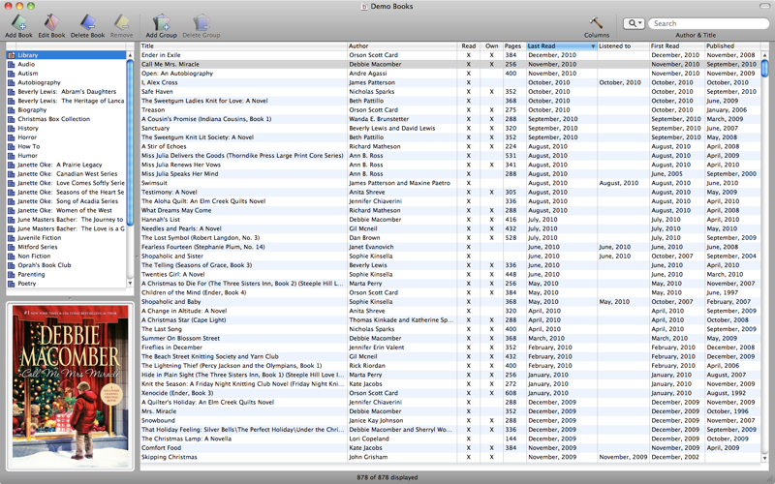Sort by the Listened to column header
This screenshot has width=775, height=484.
(623, 45)
